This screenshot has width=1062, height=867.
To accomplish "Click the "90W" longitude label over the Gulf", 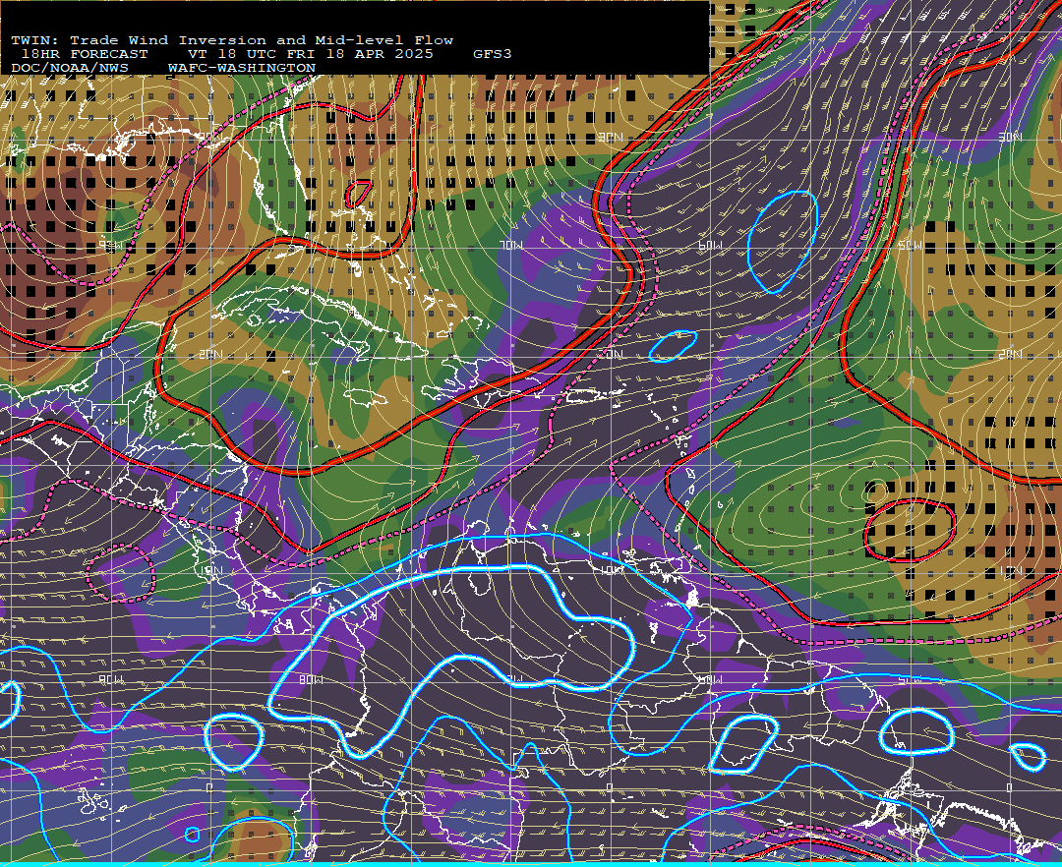I will pos(111,245).
